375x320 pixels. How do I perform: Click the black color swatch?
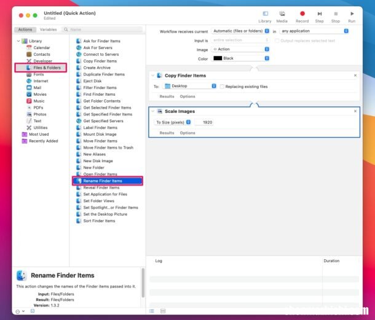218,58
